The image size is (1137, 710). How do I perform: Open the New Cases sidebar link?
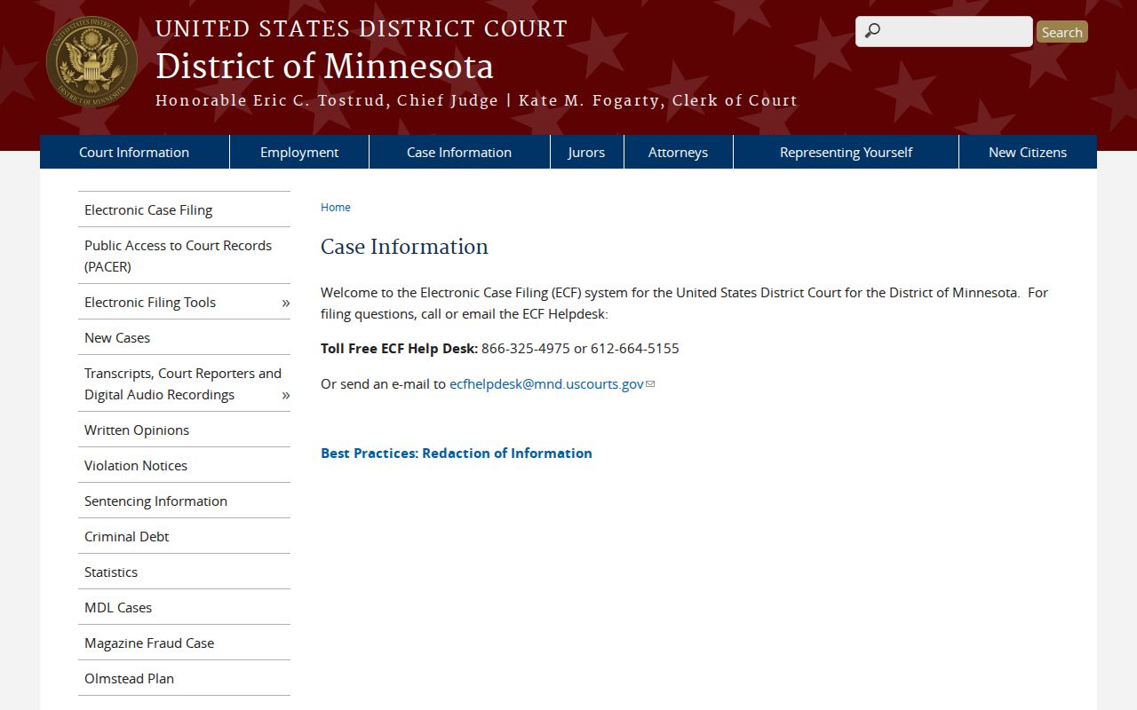[x=184, y=337]
